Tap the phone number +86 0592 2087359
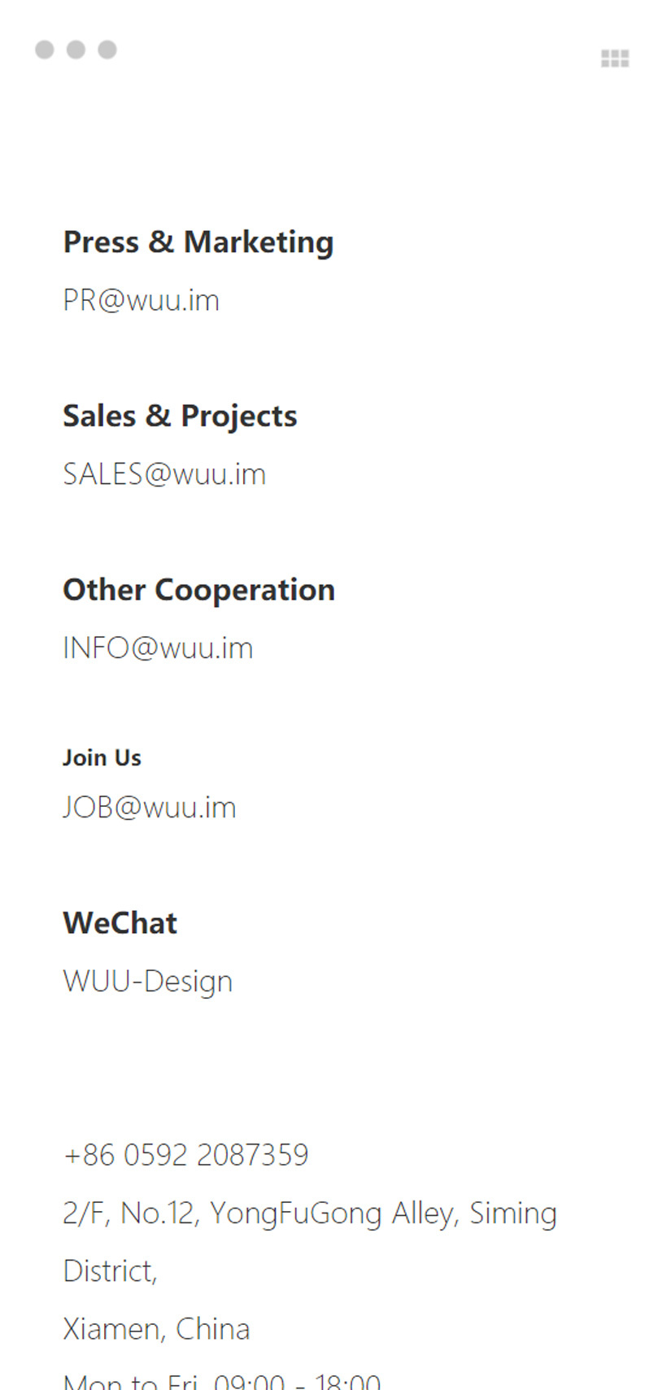Screen dimensions: 671x1390 pos(186,1155)
